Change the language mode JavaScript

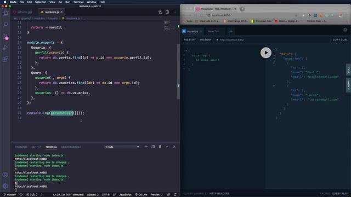tap(125, 195)
